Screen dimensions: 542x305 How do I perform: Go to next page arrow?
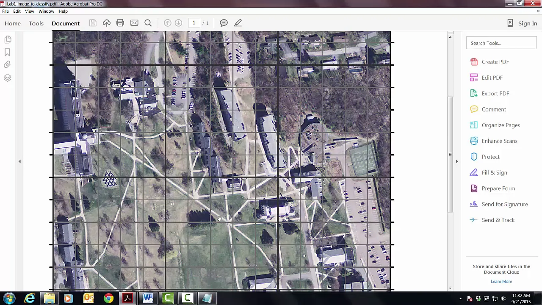point(178,23)
